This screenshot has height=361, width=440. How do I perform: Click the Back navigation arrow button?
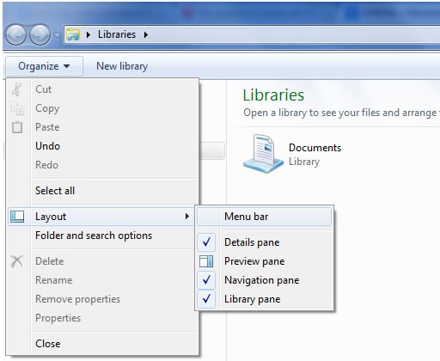pos(15,34)
